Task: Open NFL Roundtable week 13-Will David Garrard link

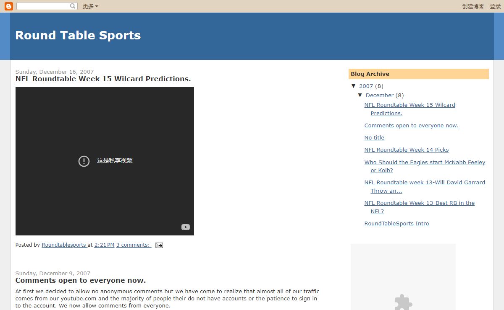Action: click(x=425, y=186)
